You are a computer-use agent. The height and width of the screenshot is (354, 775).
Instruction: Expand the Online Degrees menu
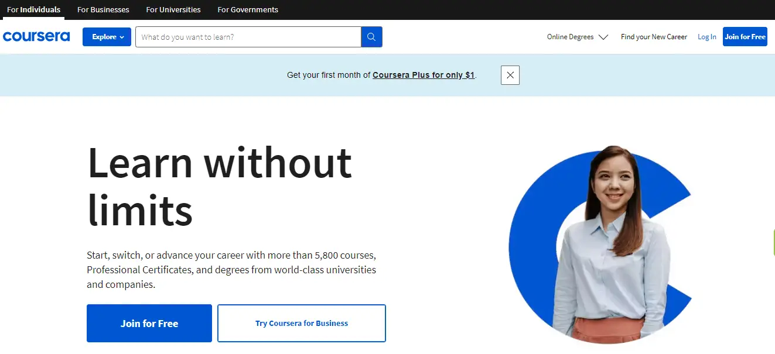[578, 37]
